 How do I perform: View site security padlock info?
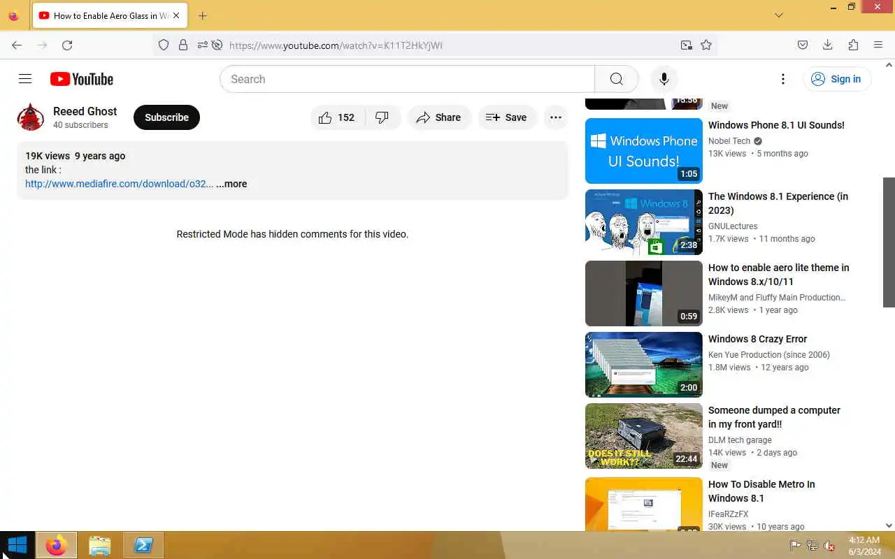[x=182, y=45]
